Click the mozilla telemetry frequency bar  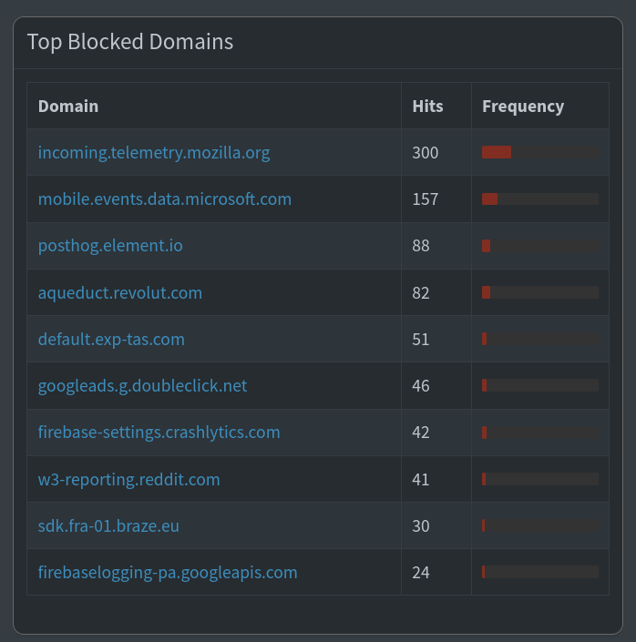[x=540, y=152]
